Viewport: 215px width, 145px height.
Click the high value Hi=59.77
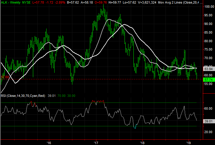click(x=115, y=2)
